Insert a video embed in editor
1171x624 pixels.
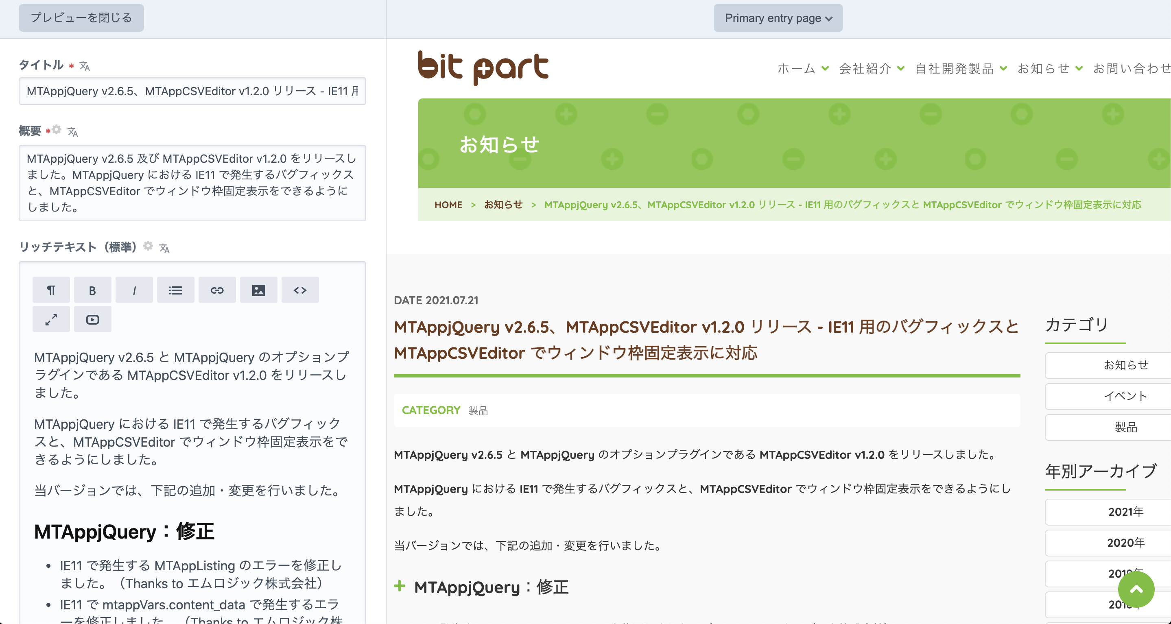[x=92, y=319]
